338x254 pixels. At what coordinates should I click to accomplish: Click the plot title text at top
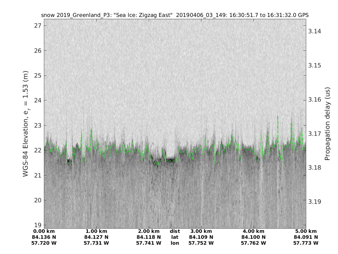pos(175,15)
